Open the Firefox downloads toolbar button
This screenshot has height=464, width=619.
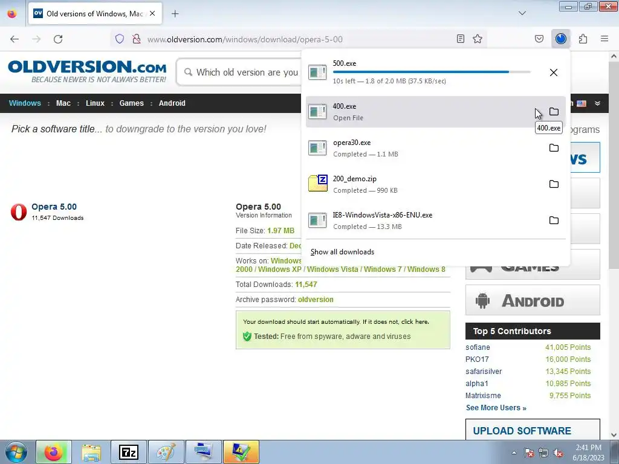point(561,39)
